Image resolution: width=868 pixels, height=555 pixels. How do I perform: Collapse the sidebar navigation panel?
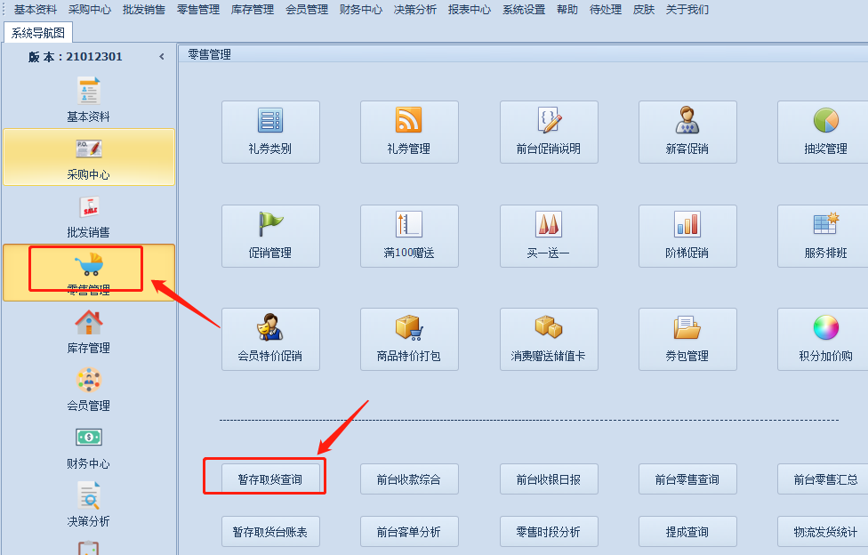(x=162, y=57)
